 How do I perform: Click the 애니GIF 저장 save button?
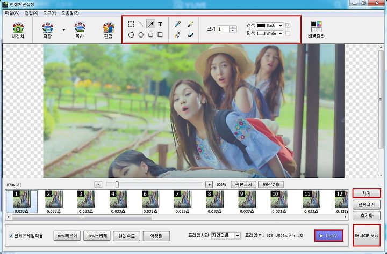coord(367,236)
